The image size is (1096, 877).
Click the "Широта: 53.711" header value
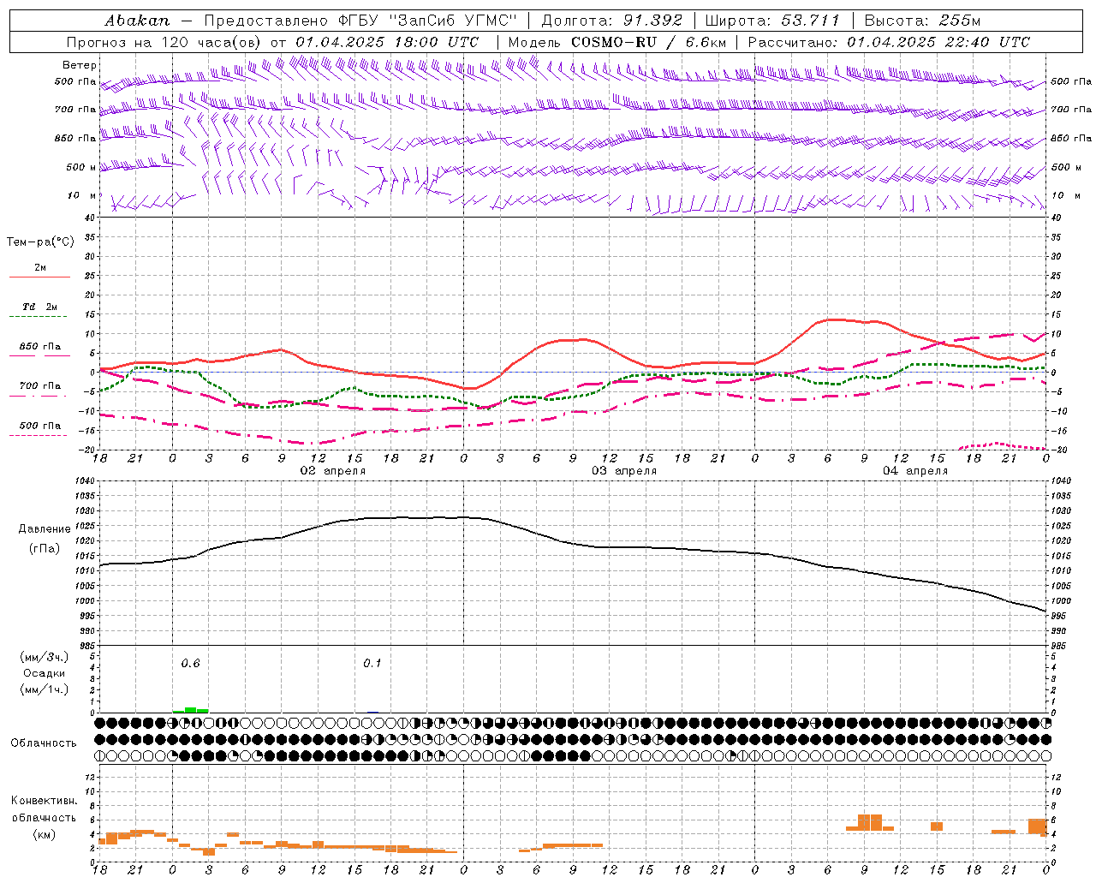click(x=772, y=21)
